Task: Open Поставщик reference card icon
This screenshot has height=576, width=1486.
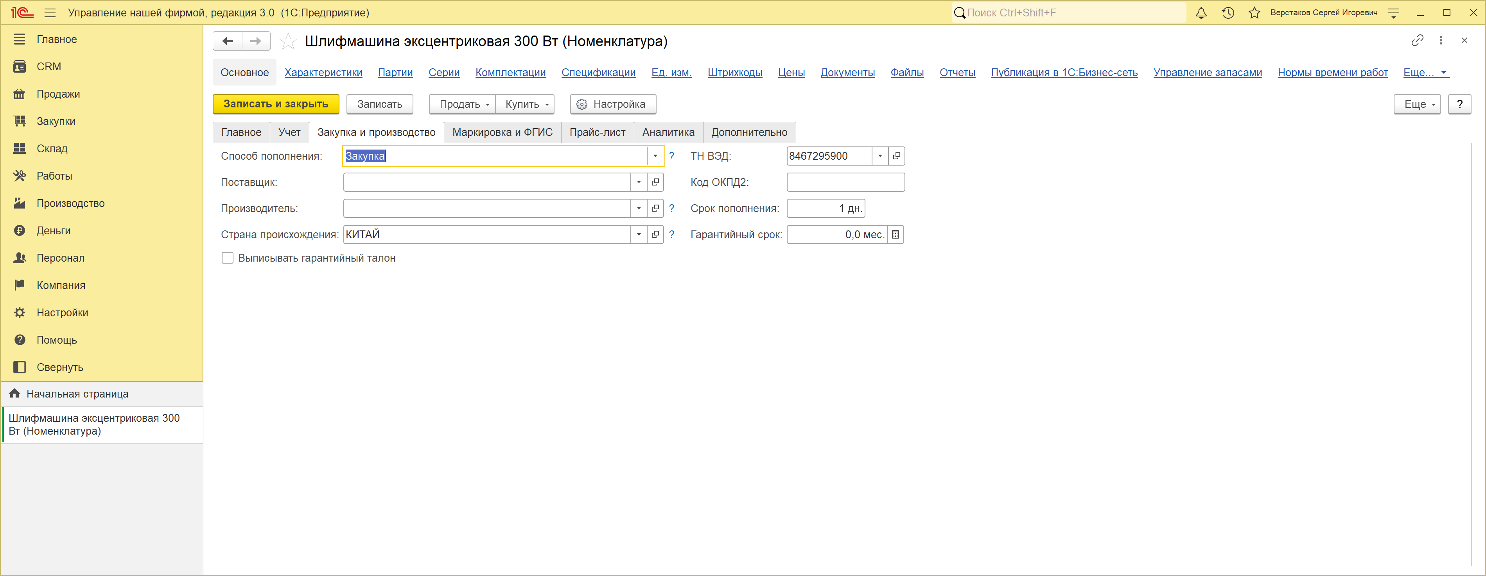Action: 655,182
